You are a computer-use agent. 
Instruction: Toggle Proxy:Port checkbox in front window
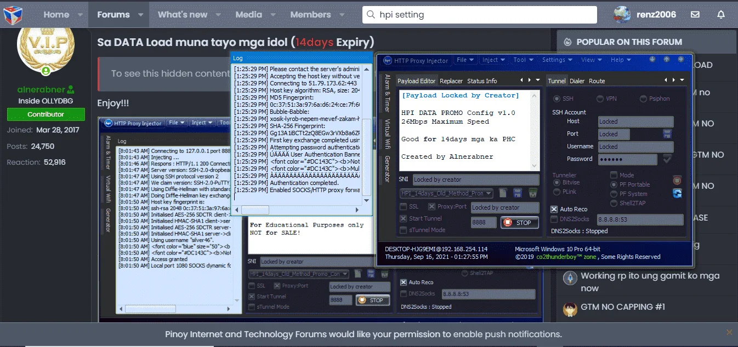432,207
